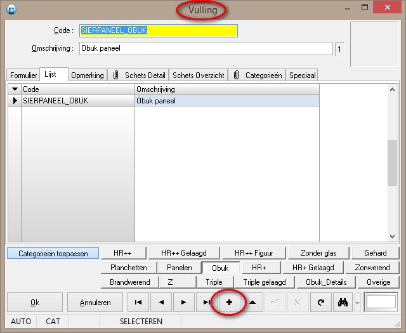Click scroll down arrow of the list

point(392,237)
